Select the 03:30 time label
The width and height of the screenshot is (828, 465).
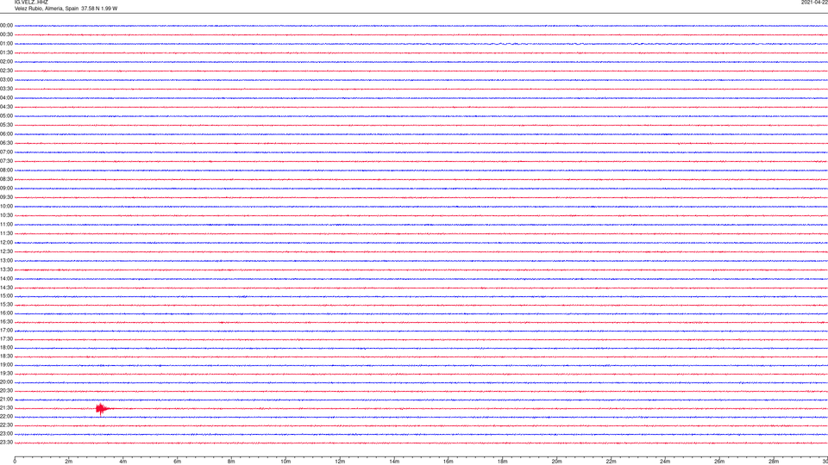[6, 89]
